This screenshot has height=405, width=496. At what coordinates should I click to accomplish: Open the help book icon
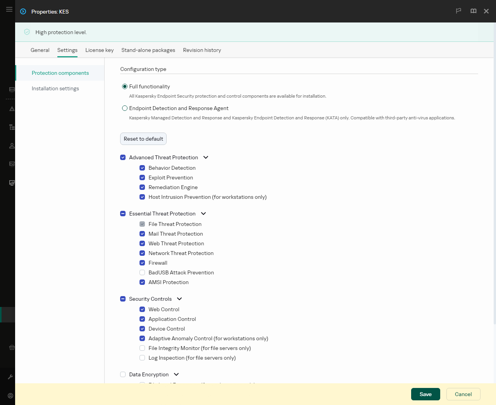[473, 11]
